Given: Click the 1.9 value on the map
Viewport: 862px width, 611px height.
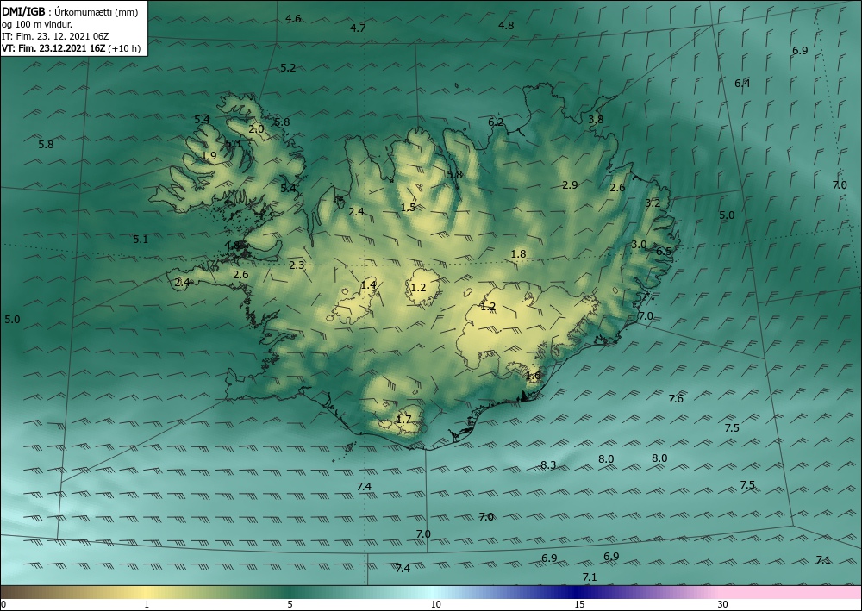Looking at the screenshot, I should (x=209, y=156).
